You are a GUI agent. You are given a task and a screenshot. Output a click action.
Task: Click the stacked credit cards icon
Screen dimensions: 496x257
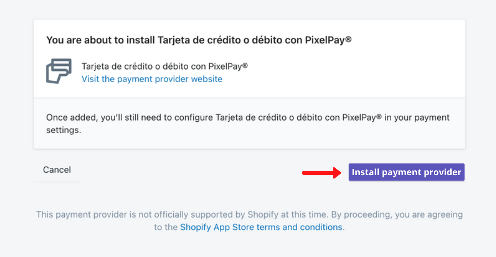[59, 71]
